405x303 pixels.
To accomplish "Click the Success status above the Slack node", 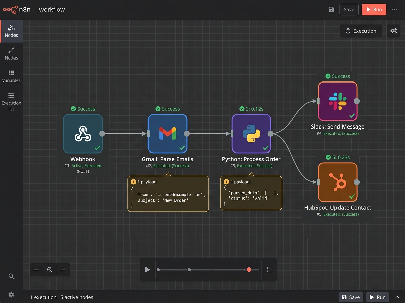I will click(338, 76).
